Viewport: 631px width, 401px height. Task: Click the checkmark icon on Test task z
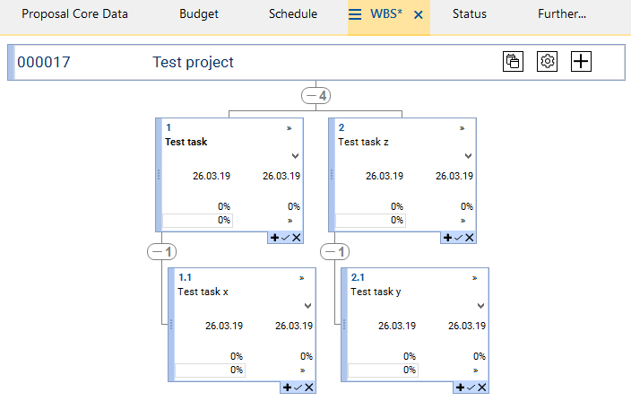pyautogui.click(x=458, y=238)
